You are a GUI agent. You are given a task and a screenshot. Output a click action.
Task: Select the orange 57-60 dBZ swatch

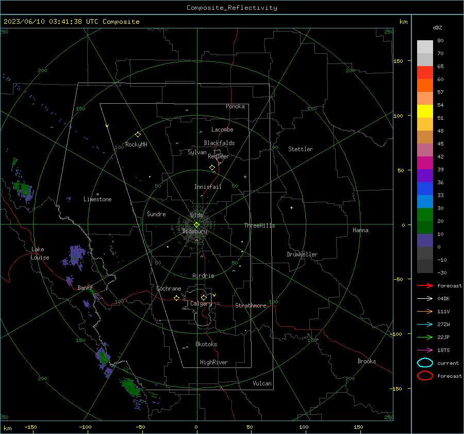(425, 85)
